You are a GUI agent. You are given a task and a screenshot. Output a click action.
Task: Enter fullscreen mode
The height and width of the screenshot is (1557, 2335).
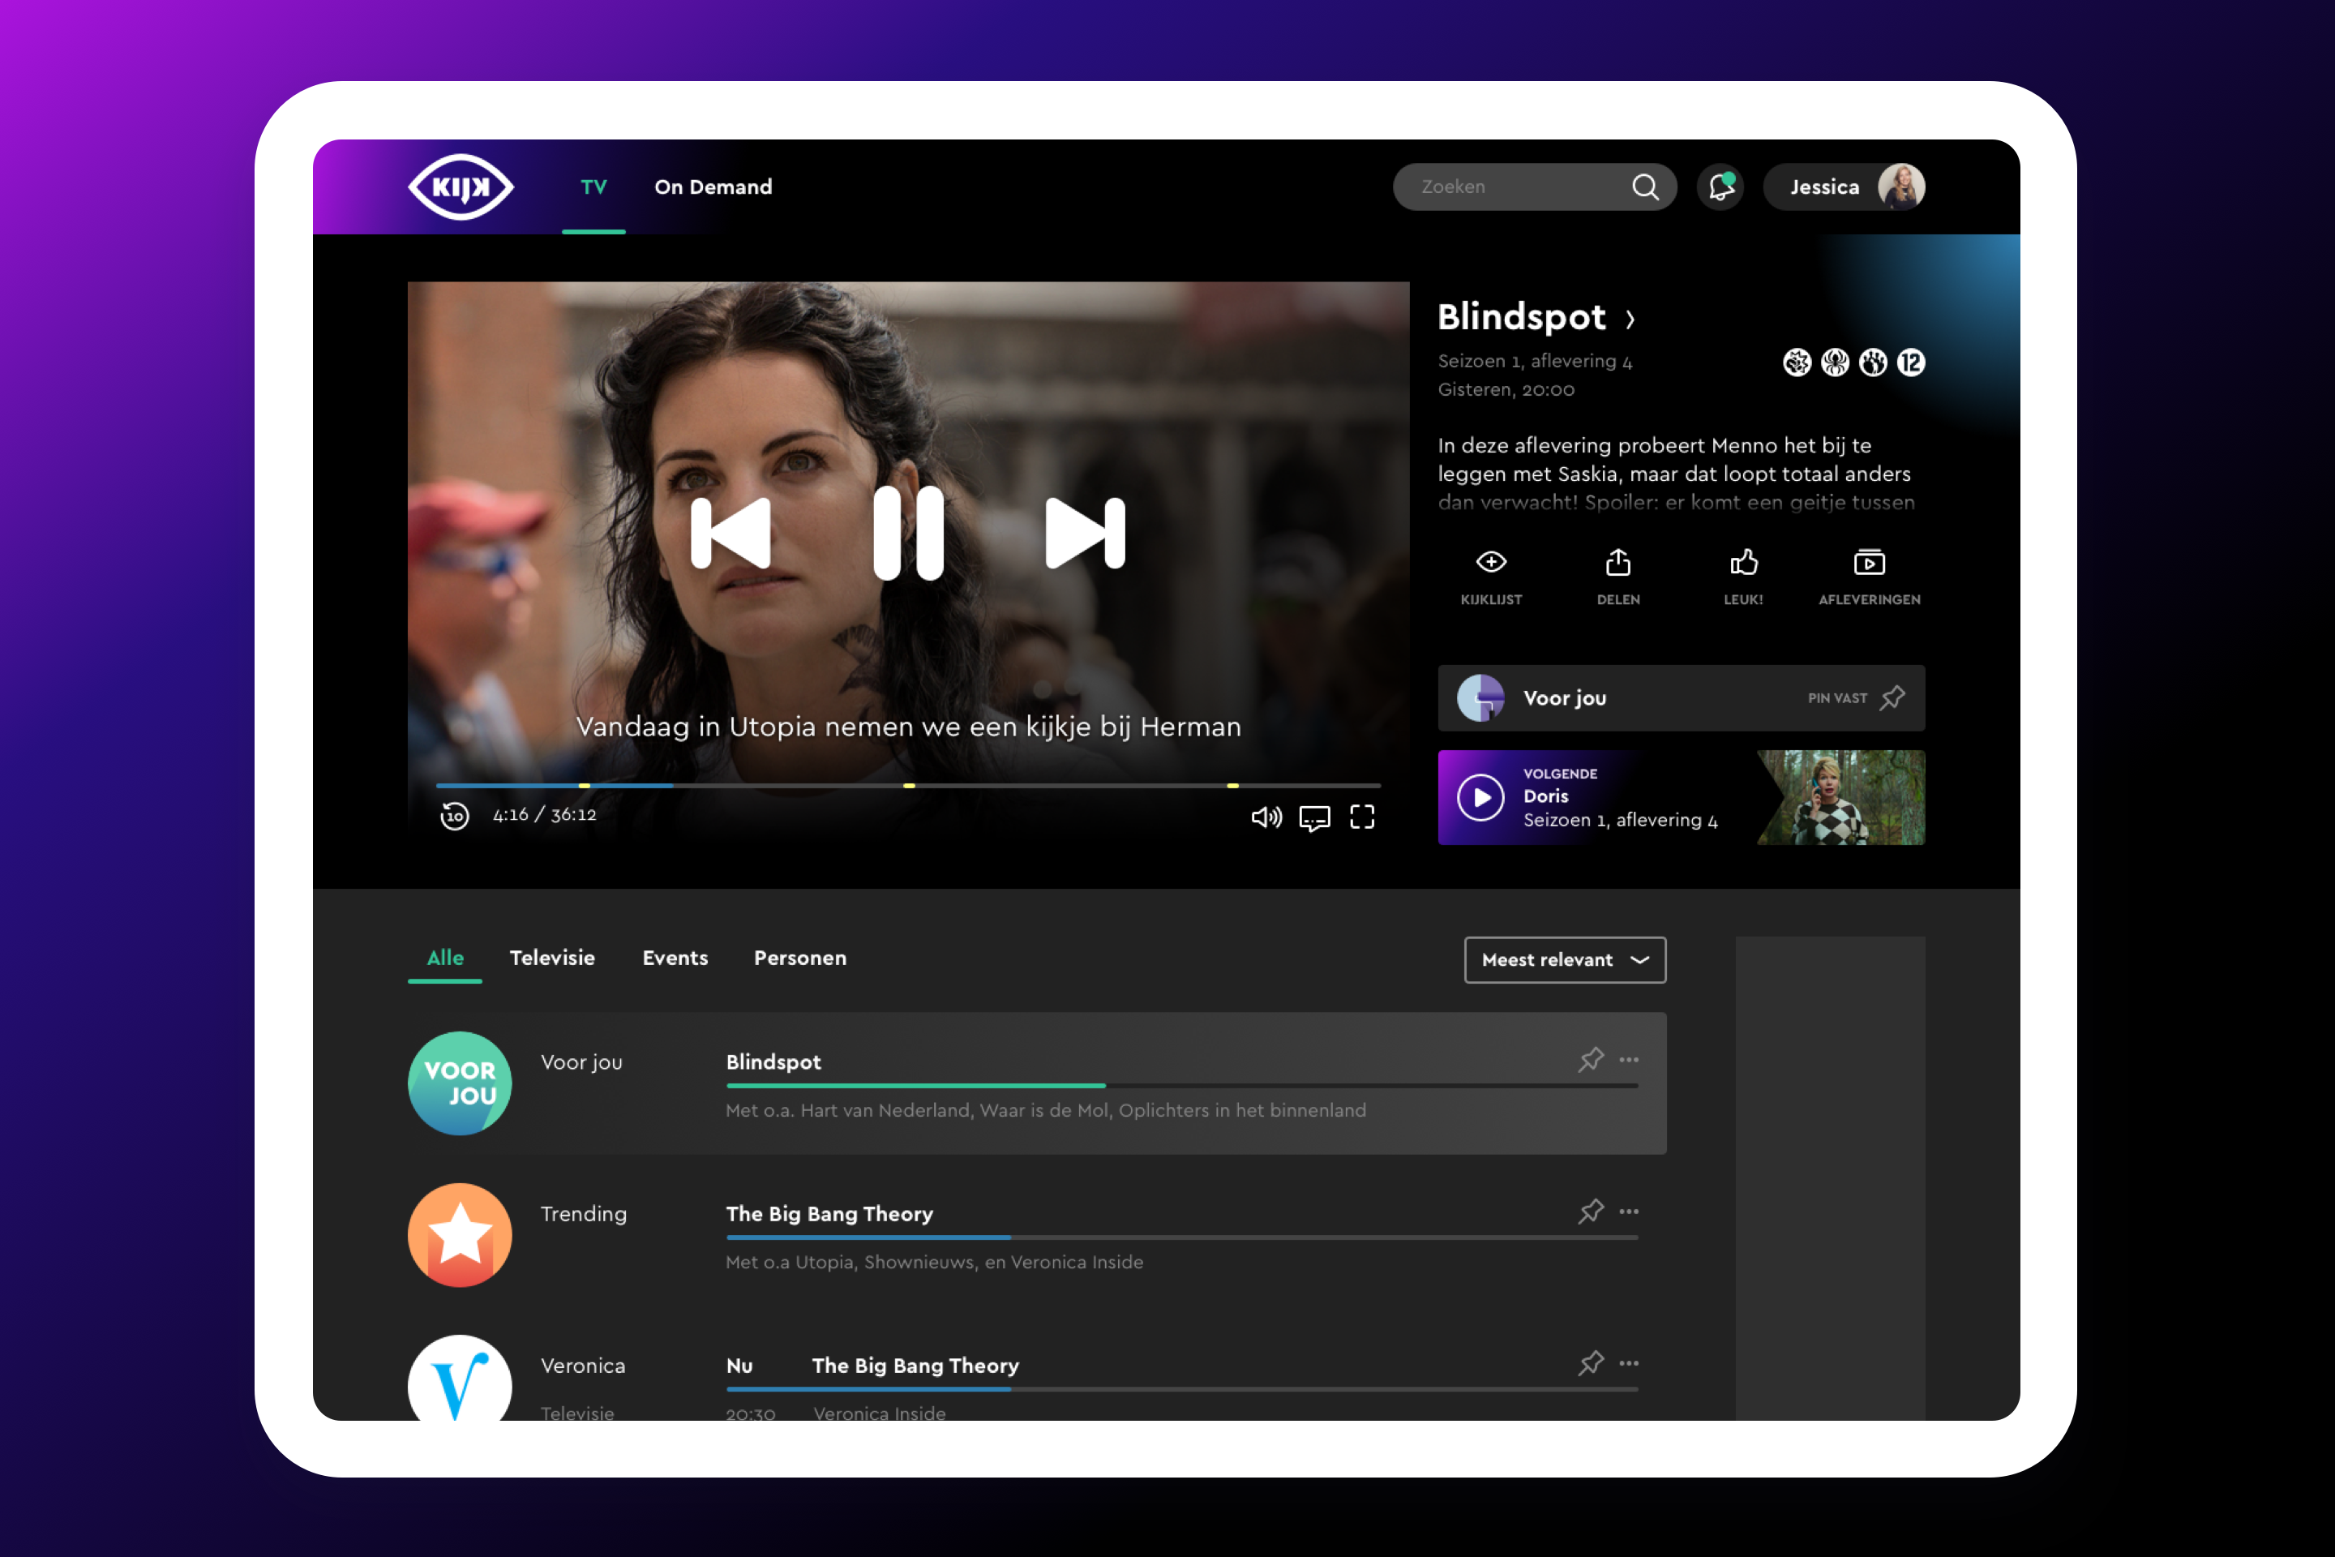pos(1362,817)
